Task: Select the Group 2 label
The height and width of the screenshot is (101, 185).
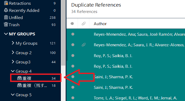Action: (x=24, y=53)
